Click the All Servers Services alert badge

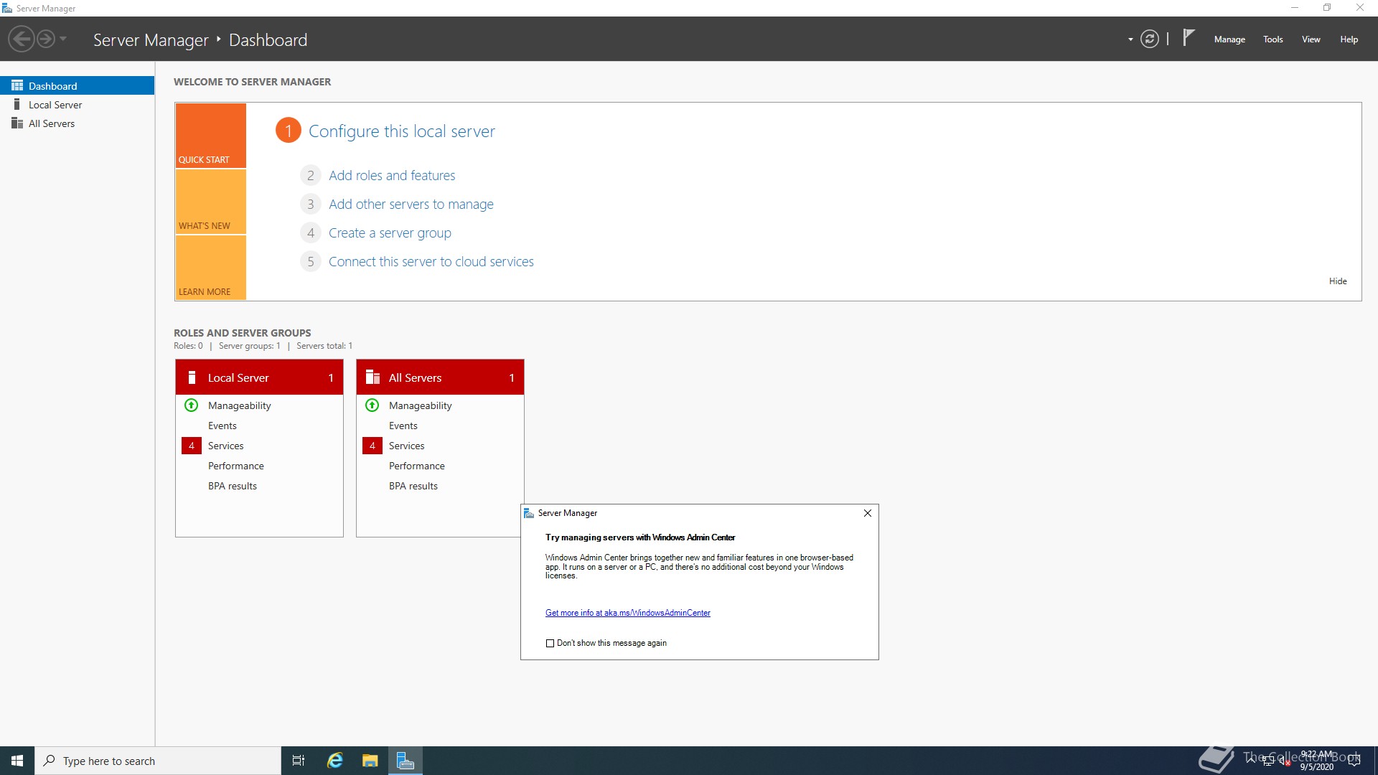tap(372, 446)
